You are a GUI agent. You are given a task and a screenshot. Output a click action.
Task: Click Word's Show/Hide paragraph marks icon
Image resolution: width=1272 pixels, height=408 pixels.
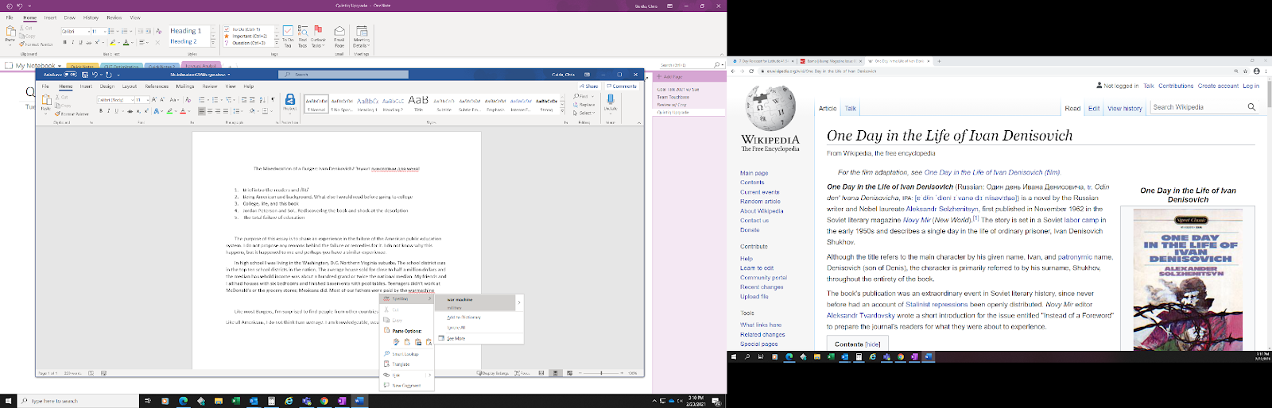click(273, 100)
